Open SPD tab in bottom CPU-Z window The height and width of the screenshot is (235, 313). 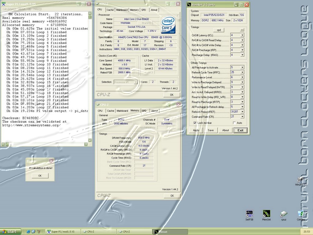tap(144, 111)
